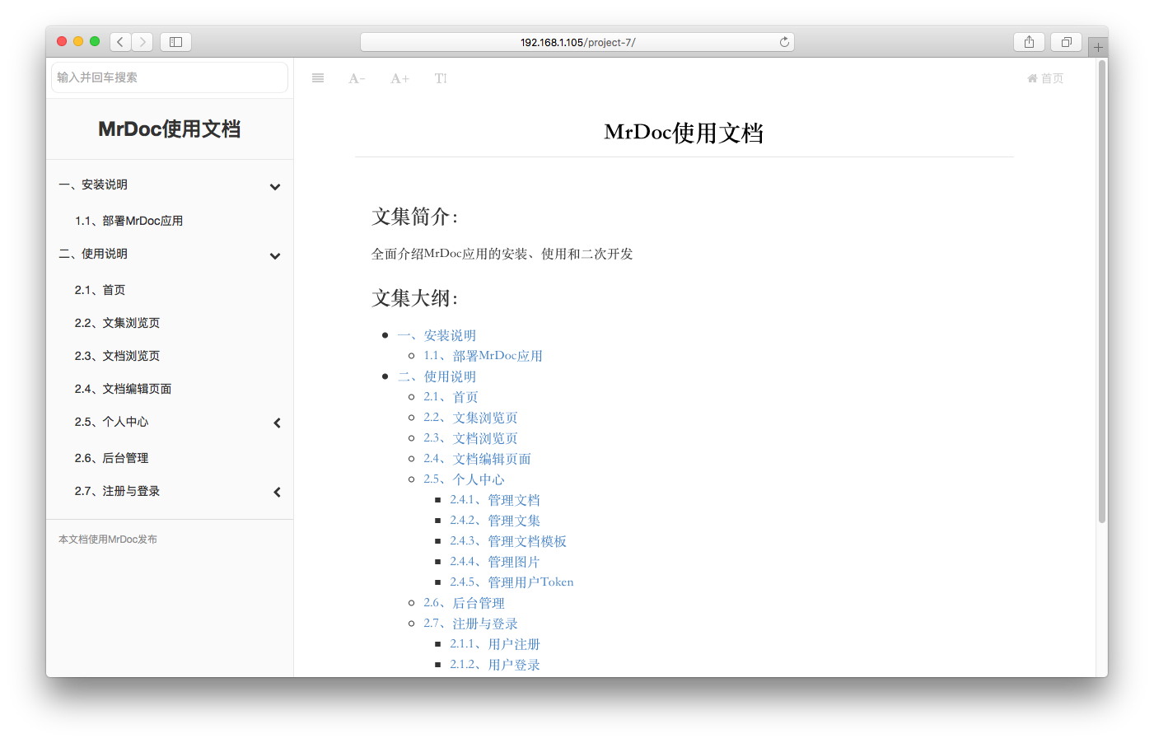Go back with Safari back arrow
The width and height of the screenshot is (1154, 743).
[x=120, y=42]
